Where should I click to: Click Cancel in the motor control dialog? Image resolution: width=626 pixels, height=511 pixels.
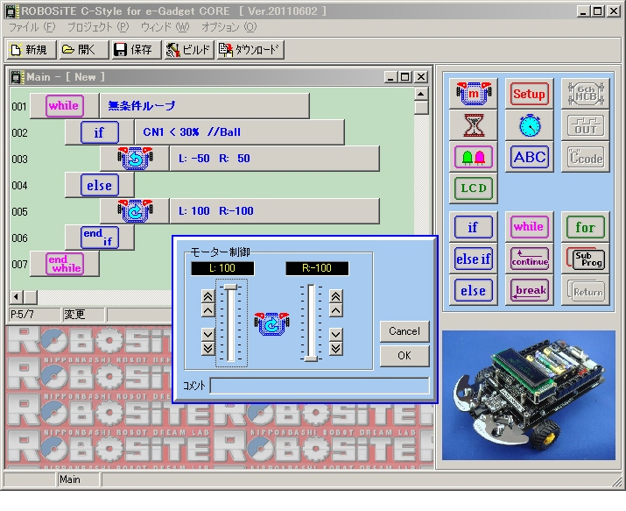404,331
